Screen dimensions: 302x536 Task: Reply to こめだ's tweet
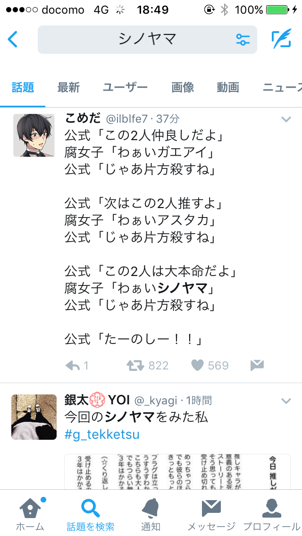coord(73,366)
